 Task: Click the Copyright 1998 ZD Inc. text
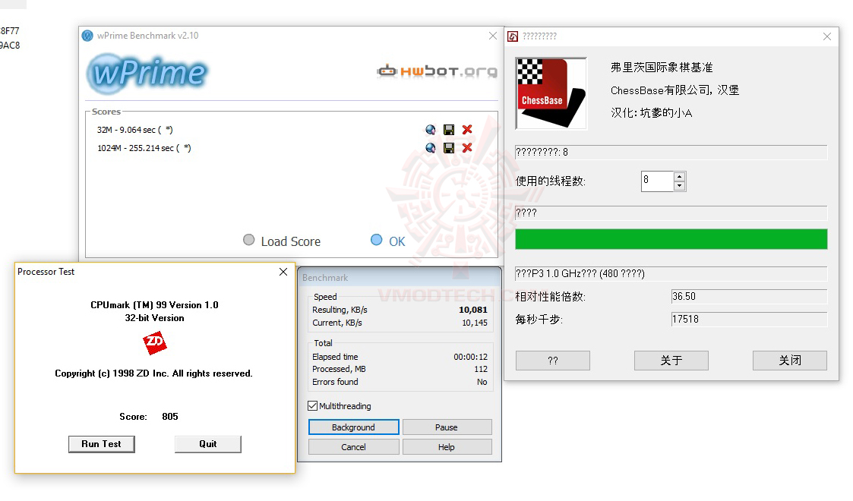(x=153, y=373)
